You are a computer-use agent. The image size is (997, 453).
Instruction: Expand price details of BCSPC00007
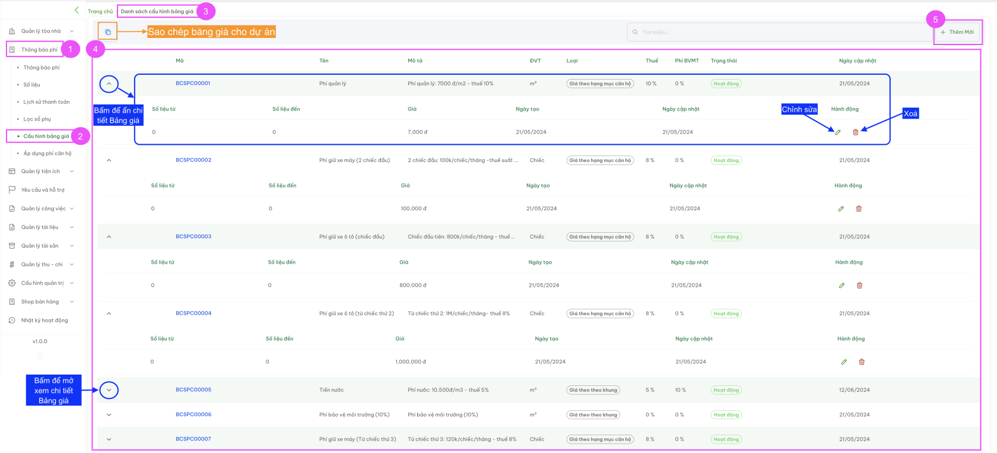109,439
